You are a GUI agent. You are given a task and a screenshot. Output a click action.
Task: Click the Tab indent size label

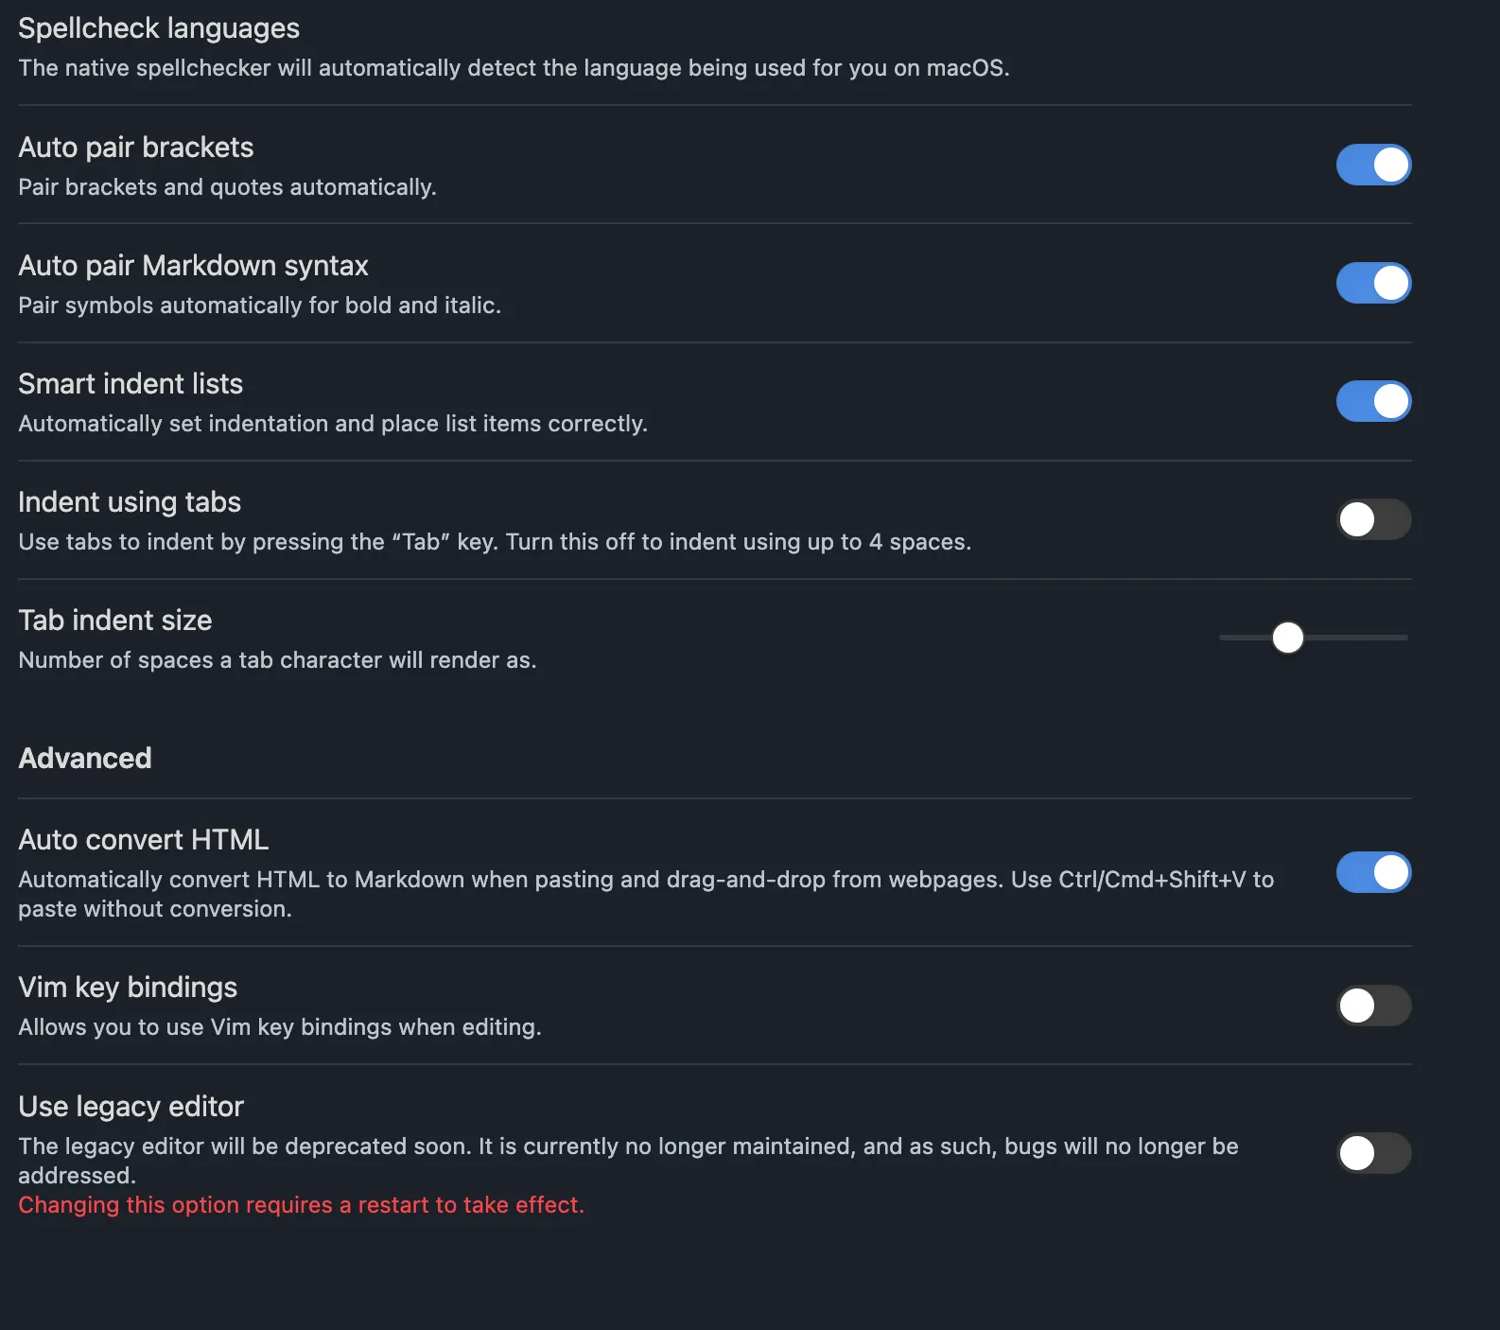[115, 621]
